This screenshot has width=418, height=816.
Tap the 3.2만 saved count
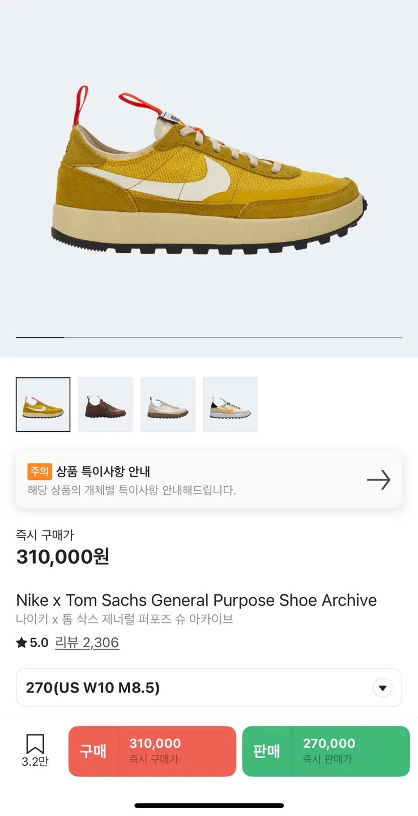[x=35, y=762]
